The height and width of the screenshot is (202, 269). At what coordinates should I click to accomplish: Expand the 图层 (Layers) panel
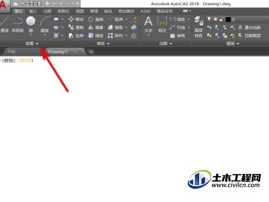click(233, 44)
